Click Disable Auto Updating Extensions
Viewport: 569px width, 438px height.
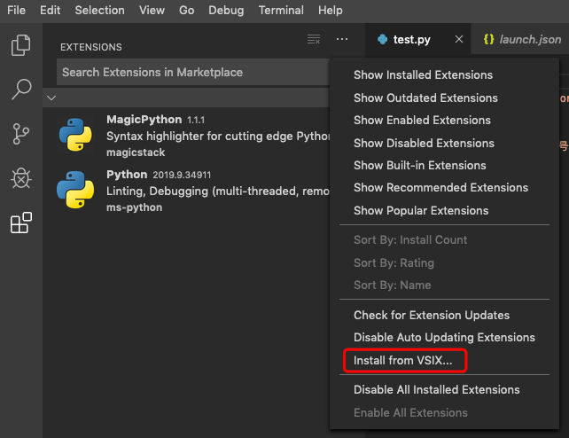(444, 338)
